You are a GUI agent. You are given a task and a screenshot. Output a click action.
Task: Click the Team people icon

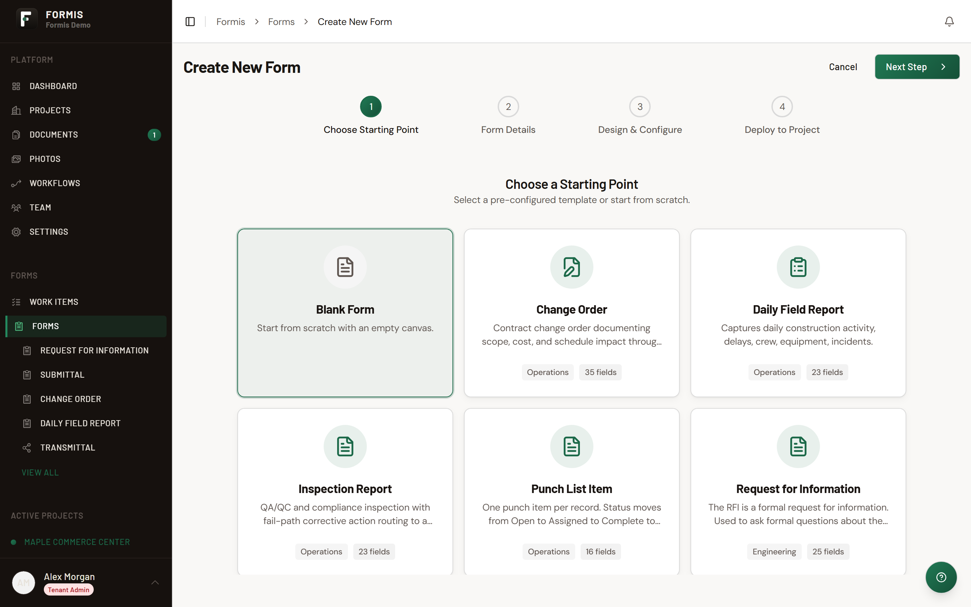click(x=16, y=207)
